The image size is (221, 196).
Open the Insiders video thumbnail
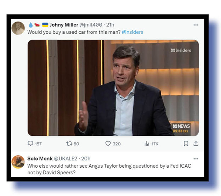113,88
